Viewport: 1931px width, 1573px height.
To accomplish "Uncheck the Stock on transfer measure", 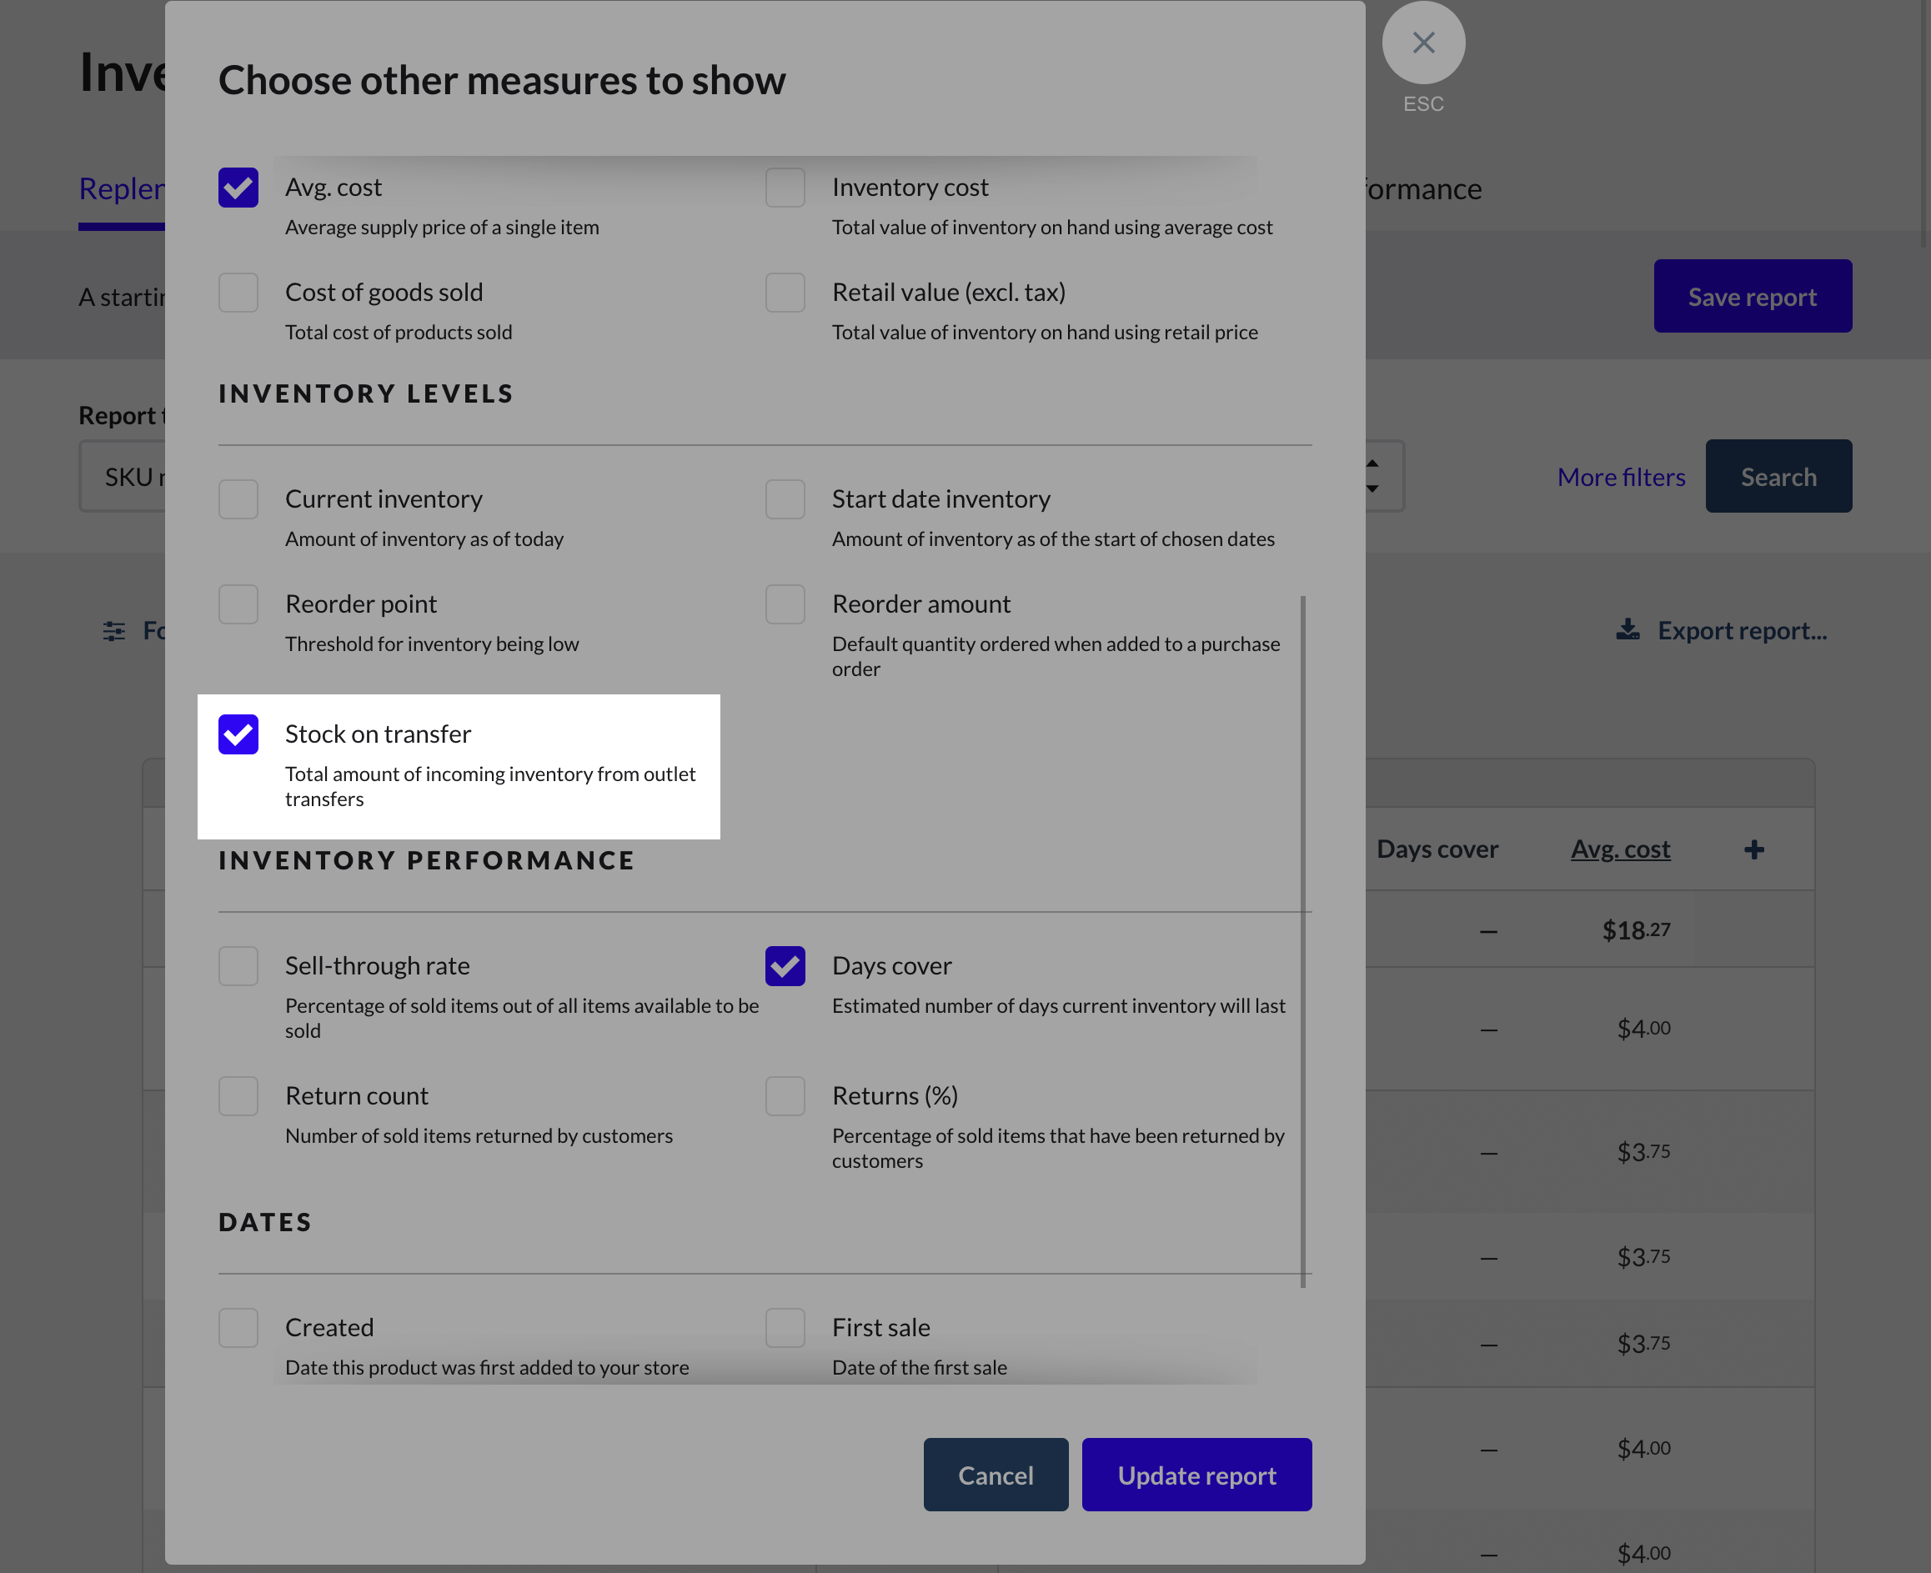I will click(238, 734).
